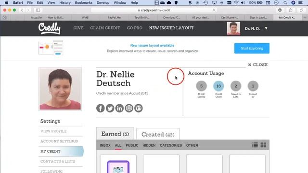Click Trusted by circle showing 1
The image size is (308, 173).
253,86
